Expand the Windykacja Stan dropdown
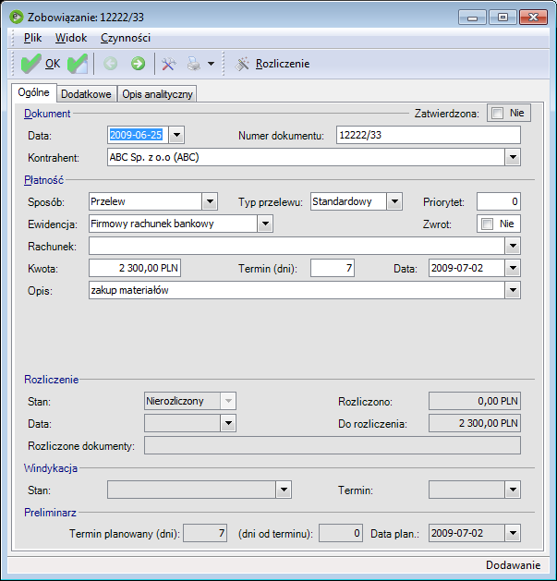Viewport: 557px width, 581px height. point(284,490)
